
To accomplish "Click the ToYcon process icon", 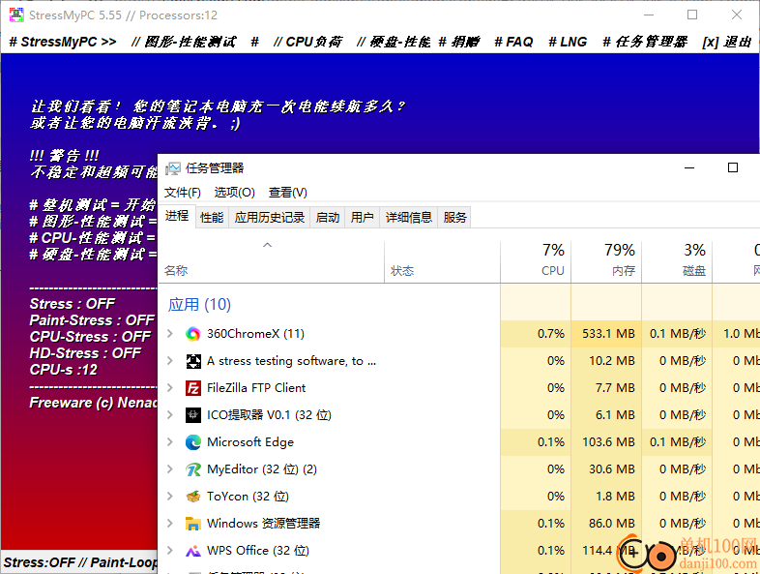I will pyautogui.click(x=193, y=497).
